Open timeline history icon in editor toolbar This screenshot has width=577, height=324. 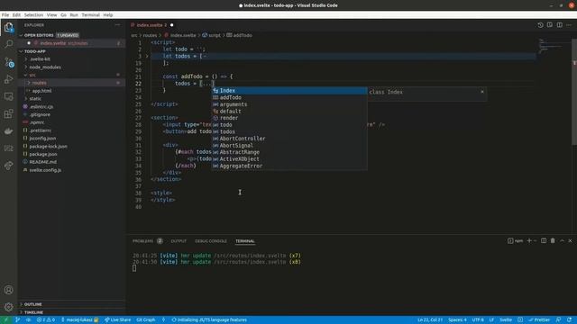point(540,25)
